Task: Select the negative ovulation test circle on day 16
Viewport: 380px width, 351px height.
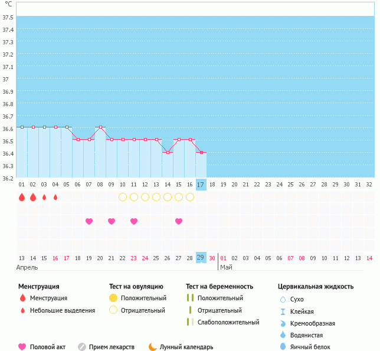Action: (190, 197)
